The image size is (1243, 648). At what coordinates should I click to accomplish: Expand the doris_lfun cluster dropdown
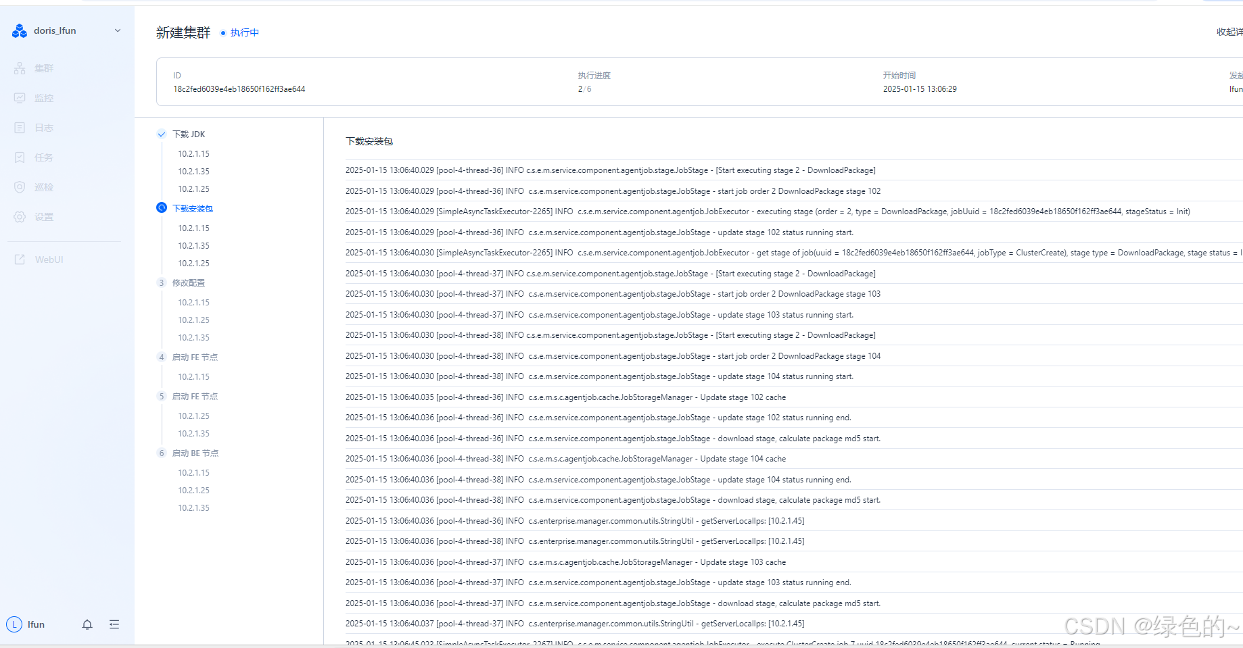[118, 30]
